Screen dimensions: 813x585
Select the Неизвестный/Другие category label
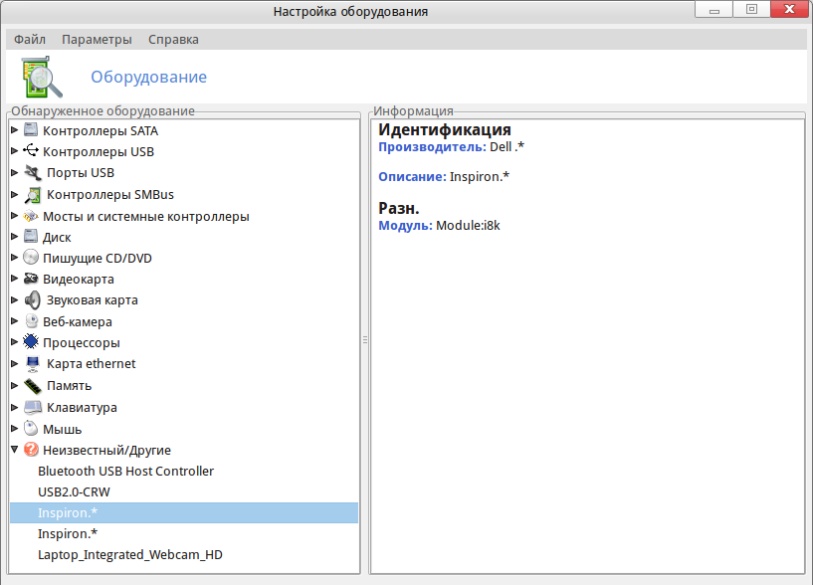pos(106,450)
